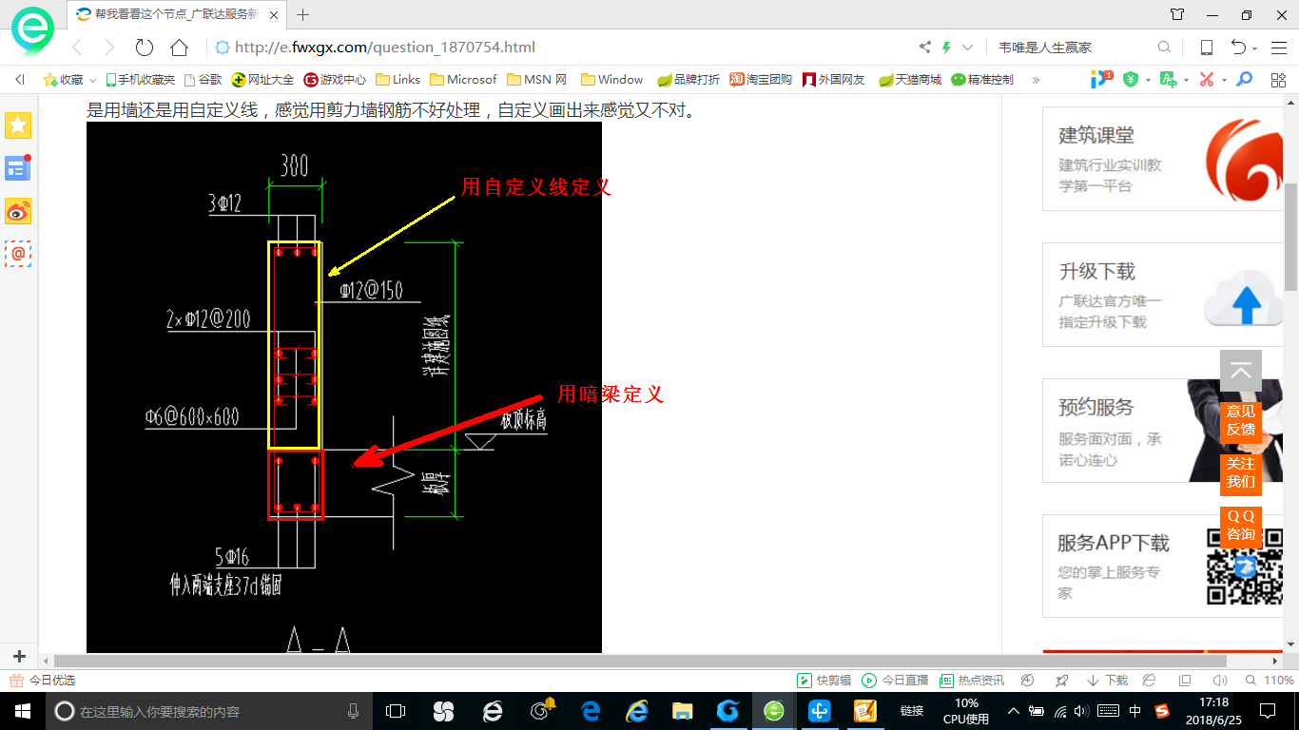The image size is (1299, 730).
Task: Expand the 收藏 dropdown arrow
Action: (x=92, y=81)
